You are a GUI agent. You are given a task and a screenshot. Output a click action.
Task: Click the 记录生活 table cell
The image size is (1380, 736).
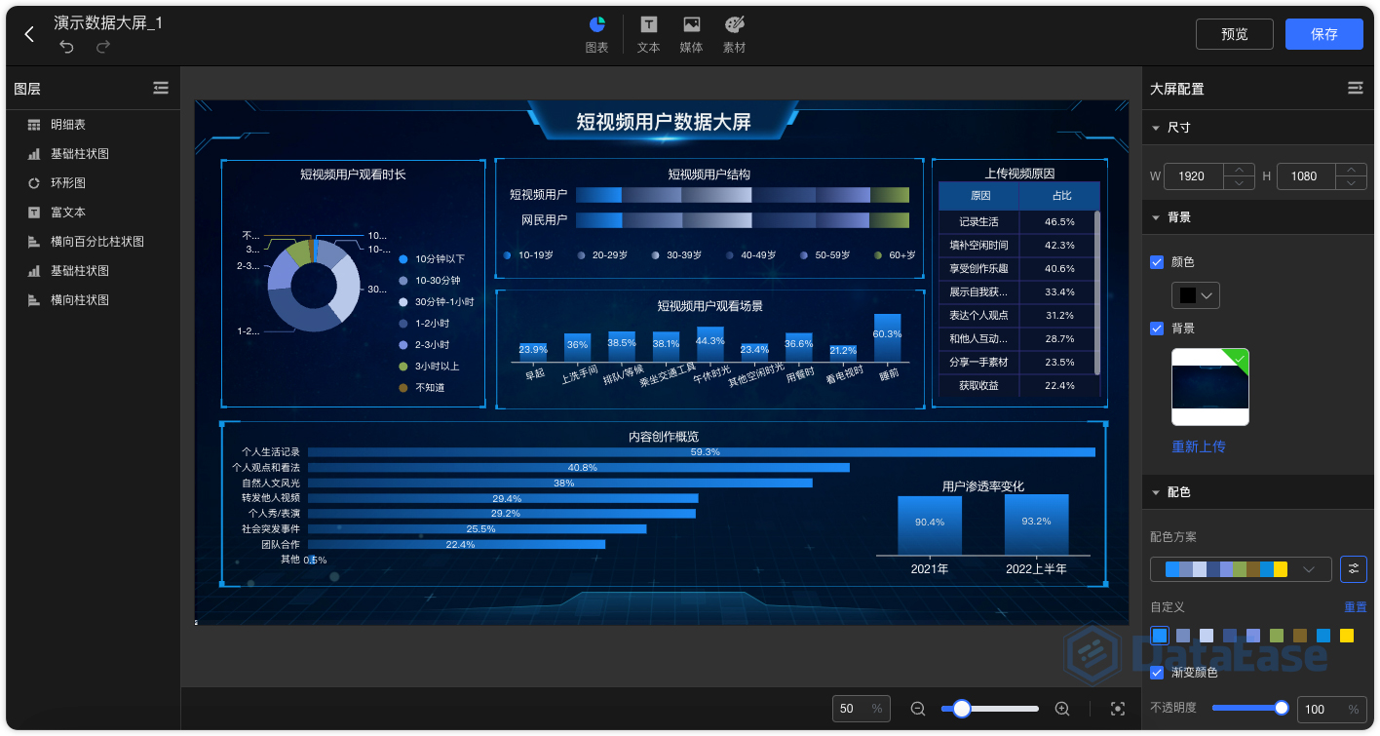979,222
